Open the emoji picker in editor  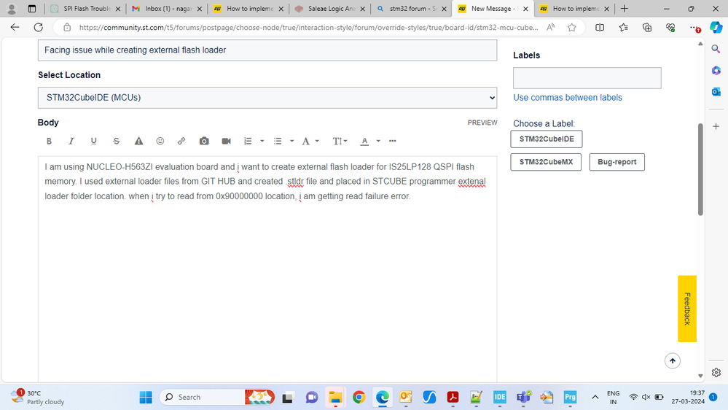point(160,141)
